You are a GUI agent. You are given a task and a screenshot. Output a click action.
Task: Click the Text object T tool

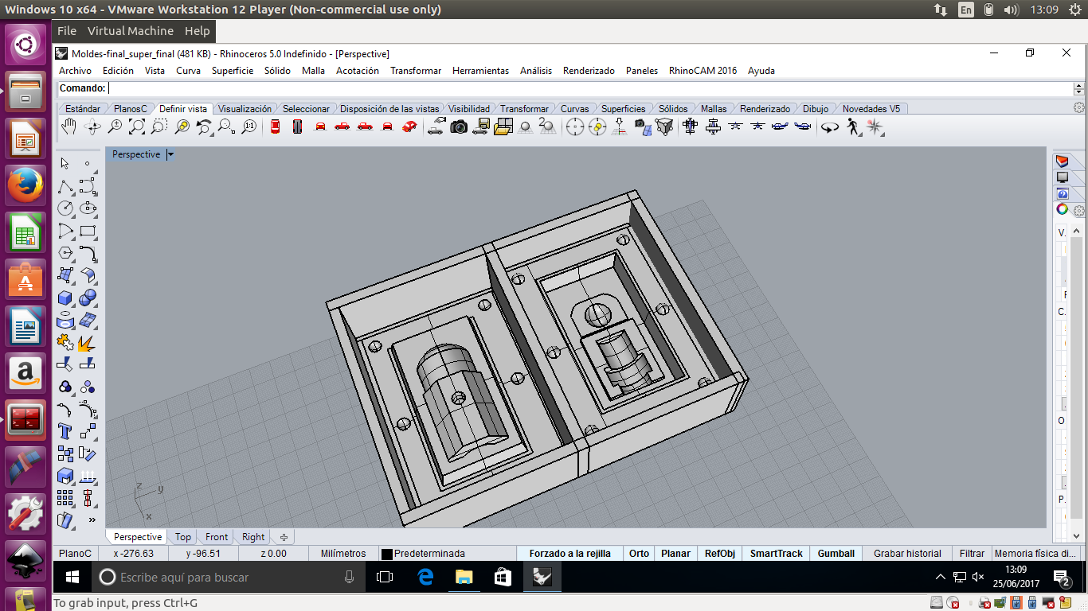[65, 431]
